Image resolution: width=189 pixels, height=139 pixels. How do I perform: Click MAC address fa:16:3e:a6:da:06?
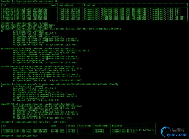coord(70,11)
